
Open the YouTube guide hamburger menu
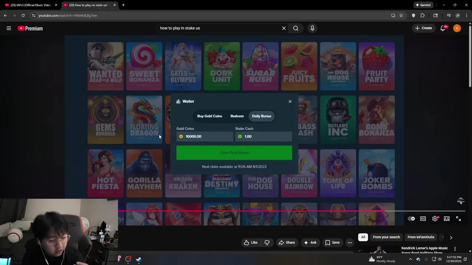tap(9, 28)
